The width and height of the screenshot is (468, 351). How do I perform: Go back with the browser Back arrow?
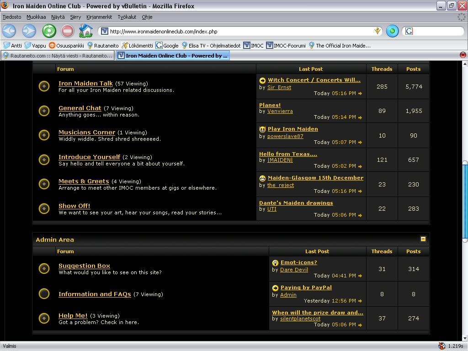click(x=9, y=31)
